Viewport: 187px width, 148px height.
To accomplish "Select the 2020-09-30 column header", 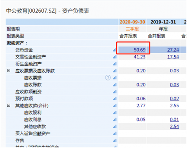I will click(x=132, y=22).
